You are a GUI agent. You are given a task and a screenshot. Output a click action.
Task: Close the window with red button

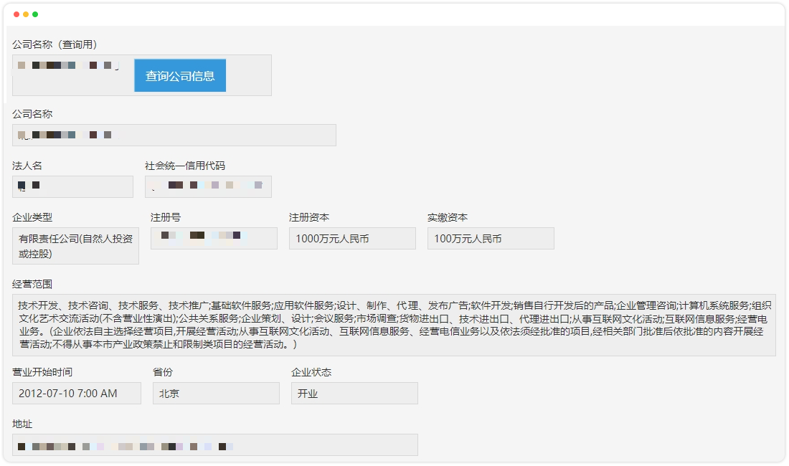16,14
